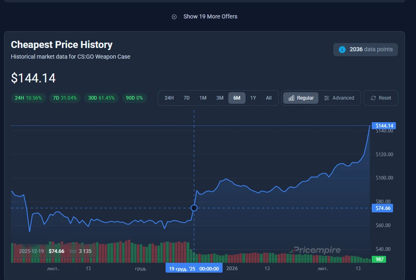Image resolution: width=416 pixels, height=280 pixels.
Task: Choose the 1M time range
Action: click(203, 98)
